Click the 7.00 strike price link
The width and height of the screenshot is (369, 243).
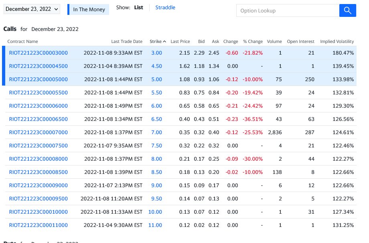[x=156, y=132]
